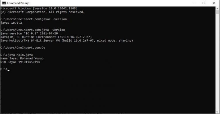Click the "Nim Saya: 191011450194" output

pos(20,62)
